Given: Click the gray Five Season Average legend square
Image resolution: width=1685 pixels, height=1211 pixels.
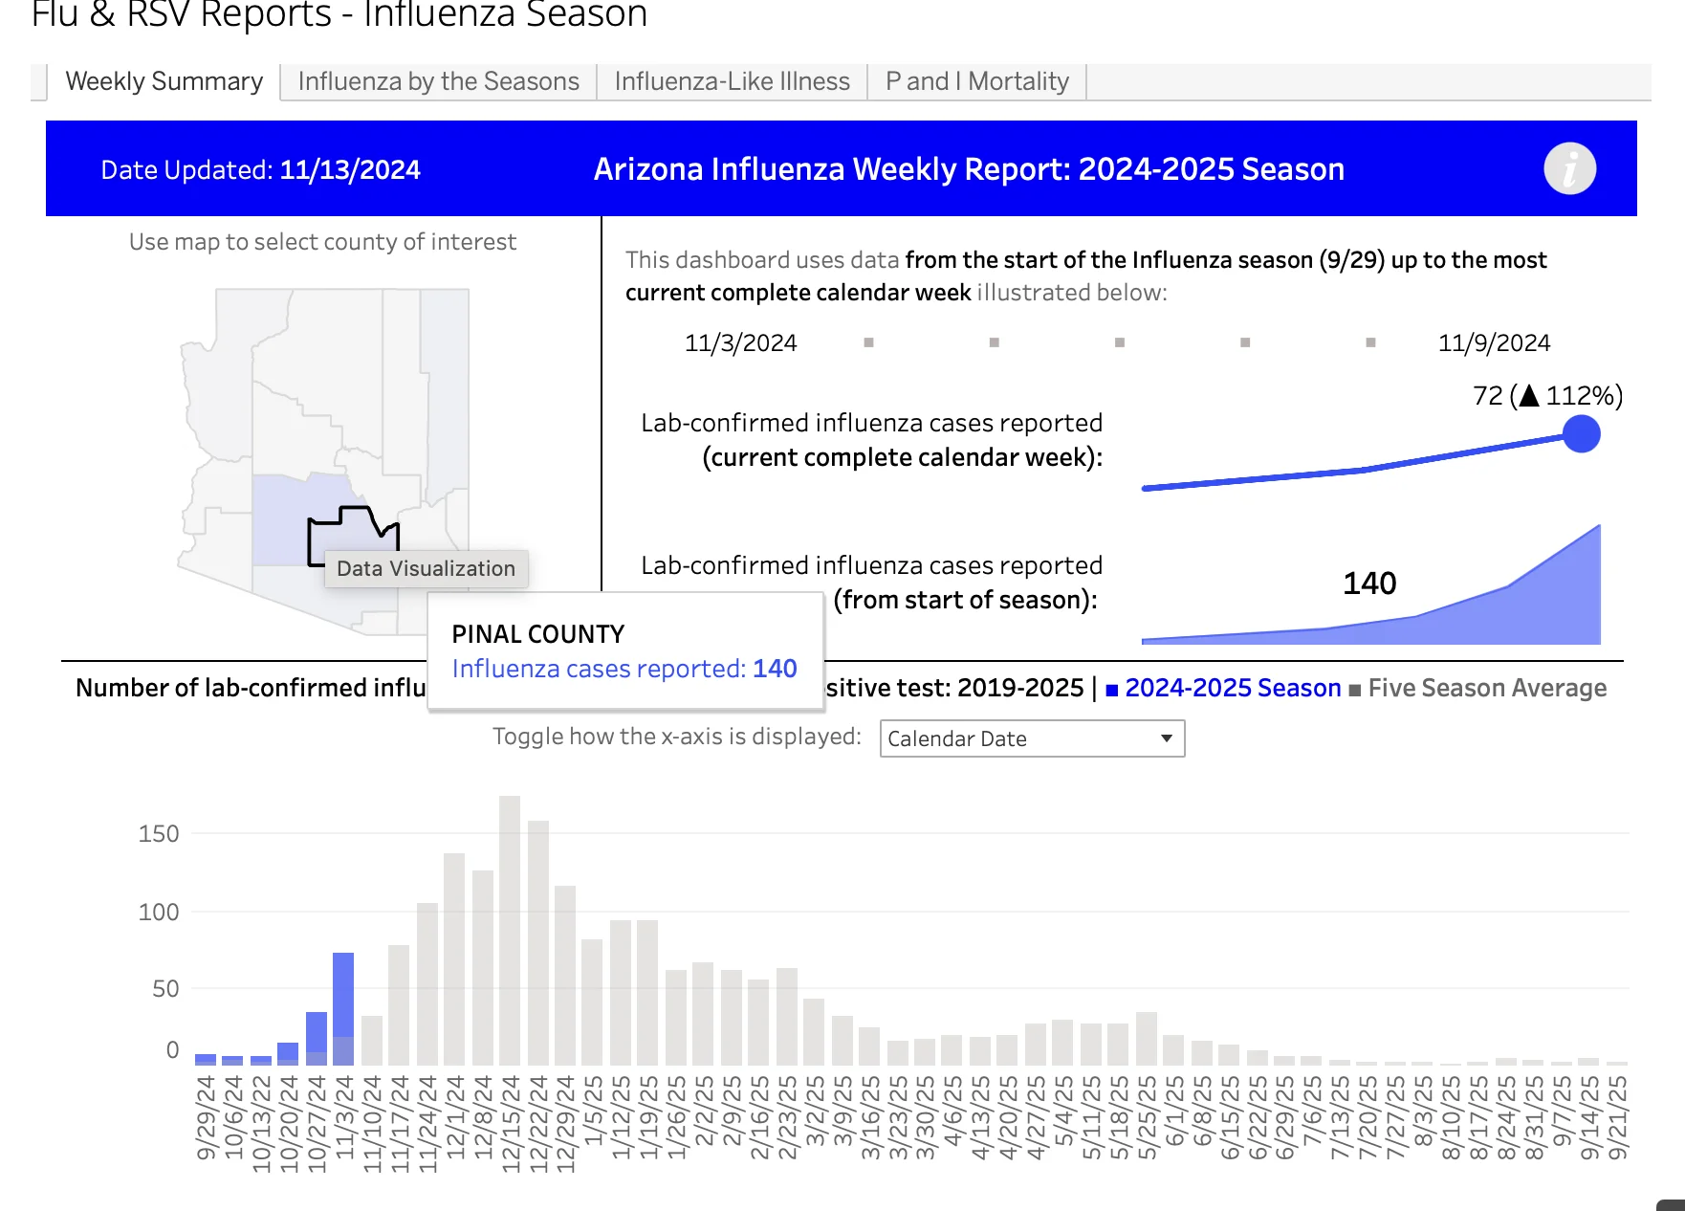Looking at the screenshot, I should tap(1354, 690).
